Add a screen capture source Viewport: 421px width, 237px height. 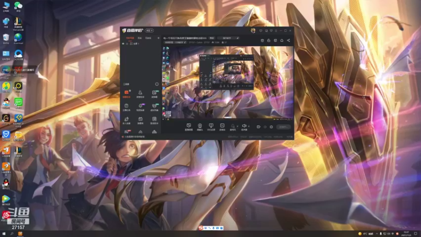pyautogui.click(x=189, y=127)
